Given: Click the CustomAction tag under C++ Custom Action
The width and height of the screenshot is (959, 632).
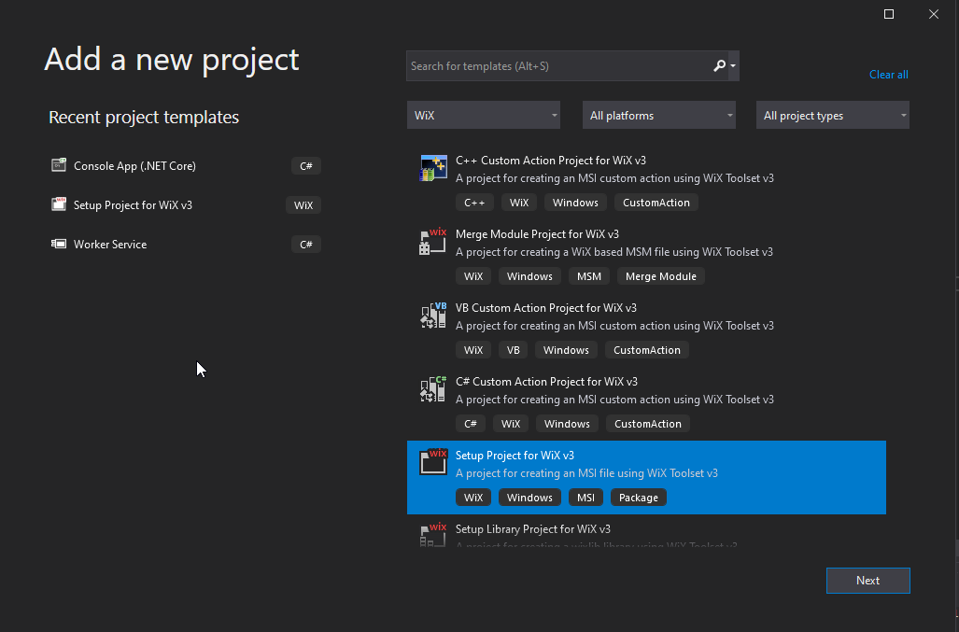Looking at the screenshot, I should [x=656, y=203].
